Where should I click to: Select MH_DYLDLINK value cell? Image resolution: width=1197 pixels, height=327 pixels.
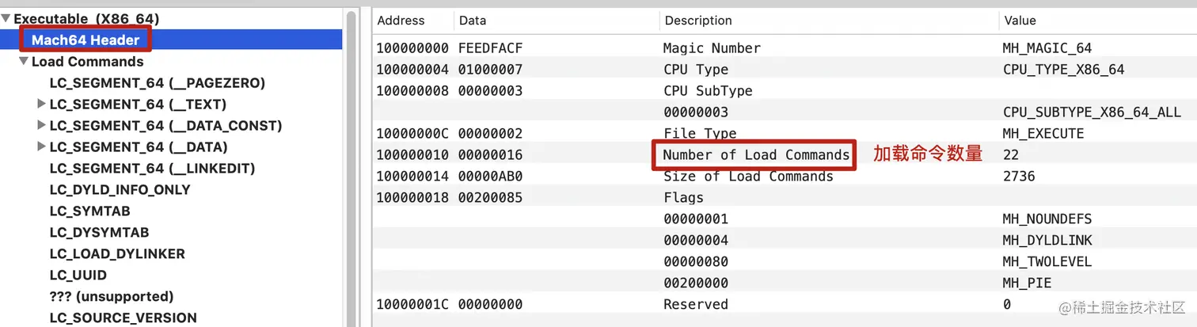tap(1047, 240)
